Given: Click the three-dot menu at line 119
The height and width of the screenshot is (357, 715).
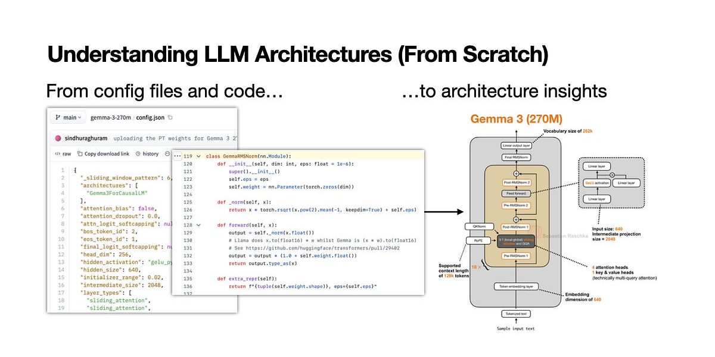Looking at the screenshot, I should point(178,156).
